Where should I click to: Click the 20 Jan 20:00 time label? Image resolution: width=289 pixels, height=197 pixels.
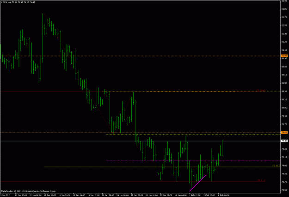point(108,195)
